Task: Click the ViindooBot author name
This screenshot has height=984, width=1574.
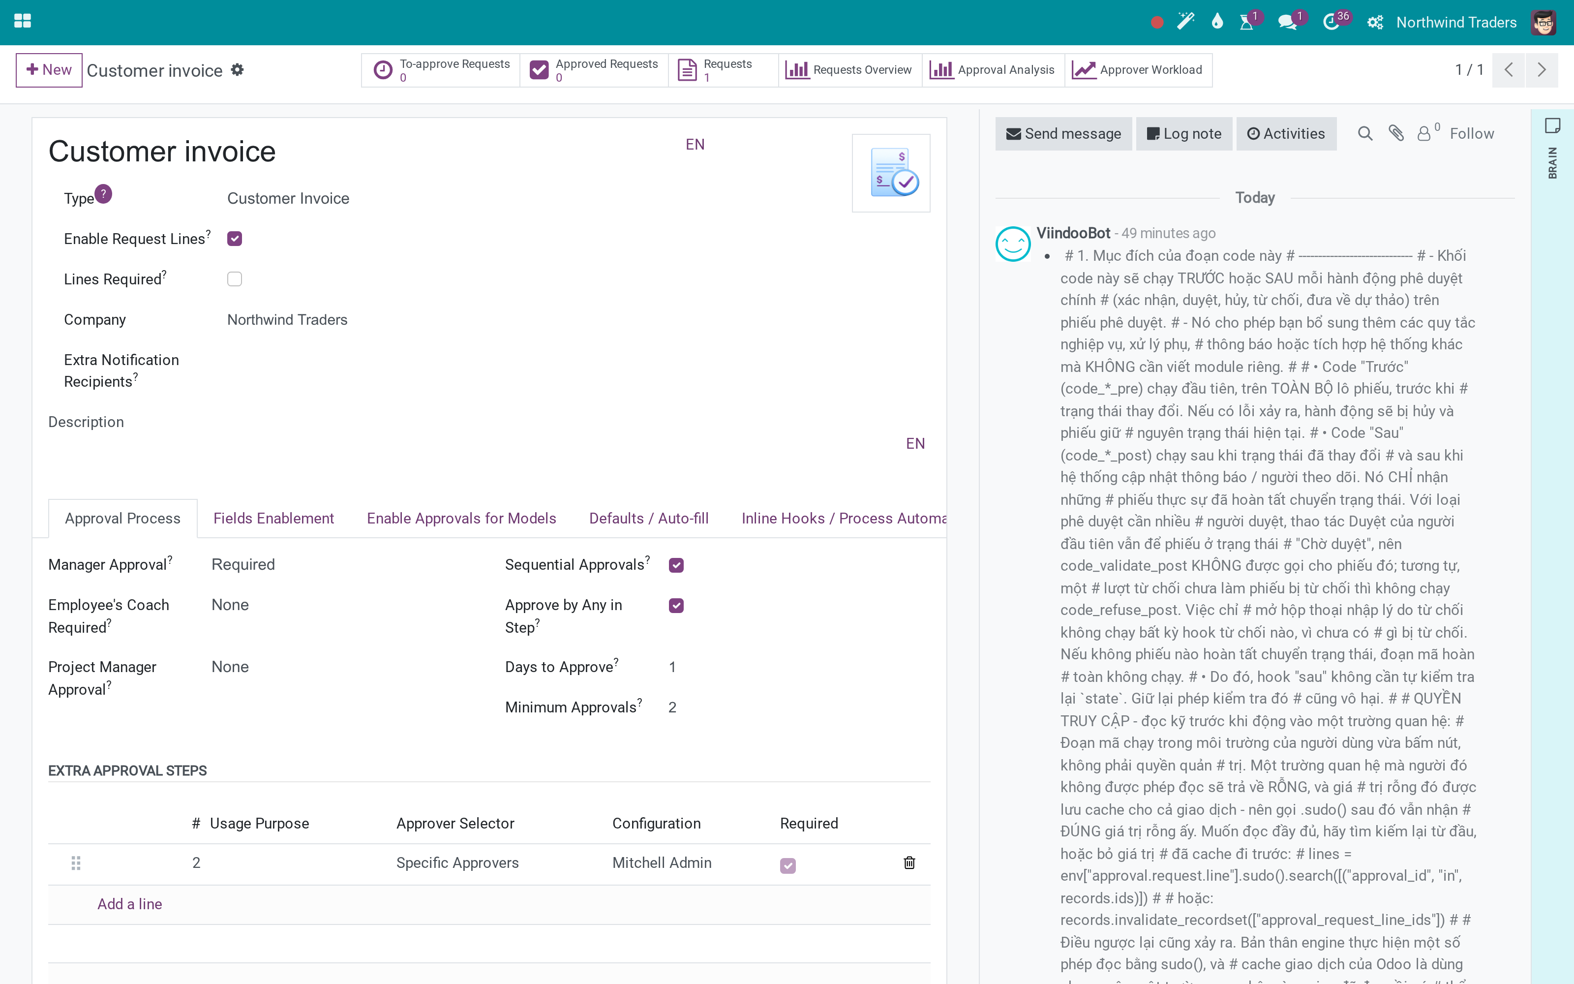Action: click(1073, 233)
